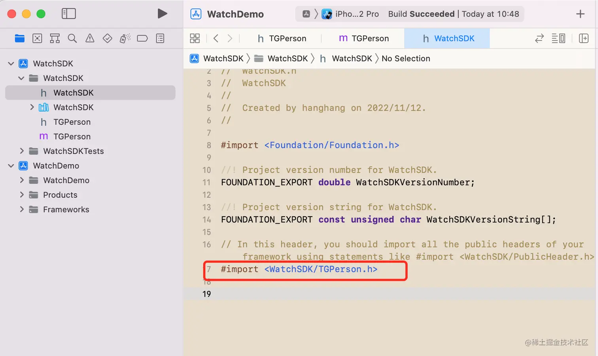Go back in editor history
The width and height of the screenshot is (598, 356).
coord(216,38)
